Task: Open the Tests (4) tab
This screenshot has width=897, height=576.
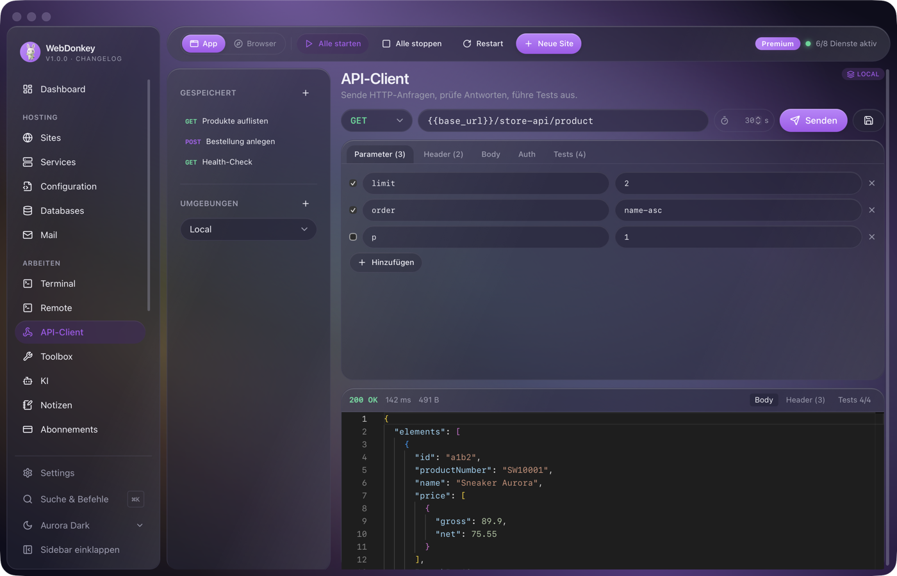Action: click(x=570, y=154)
